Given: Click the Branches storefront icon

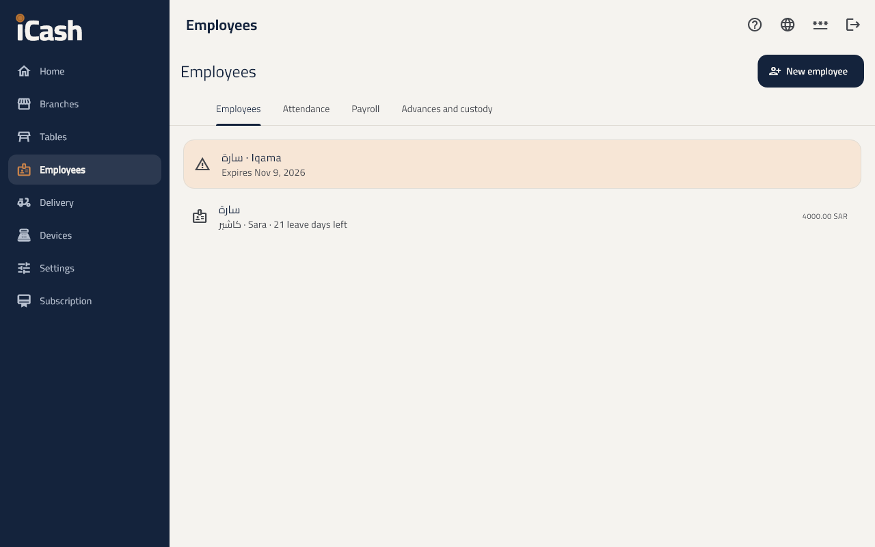Looking at the screenshot, I should (24, 104).
